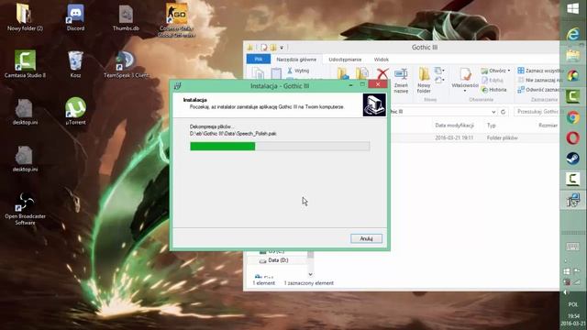587x330 pixels.
Task: Select the lower desktop.ini file icon
Action: point(25,159)
